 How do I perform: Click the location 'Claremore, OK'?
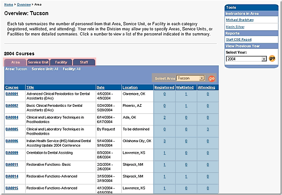(134, 94)
